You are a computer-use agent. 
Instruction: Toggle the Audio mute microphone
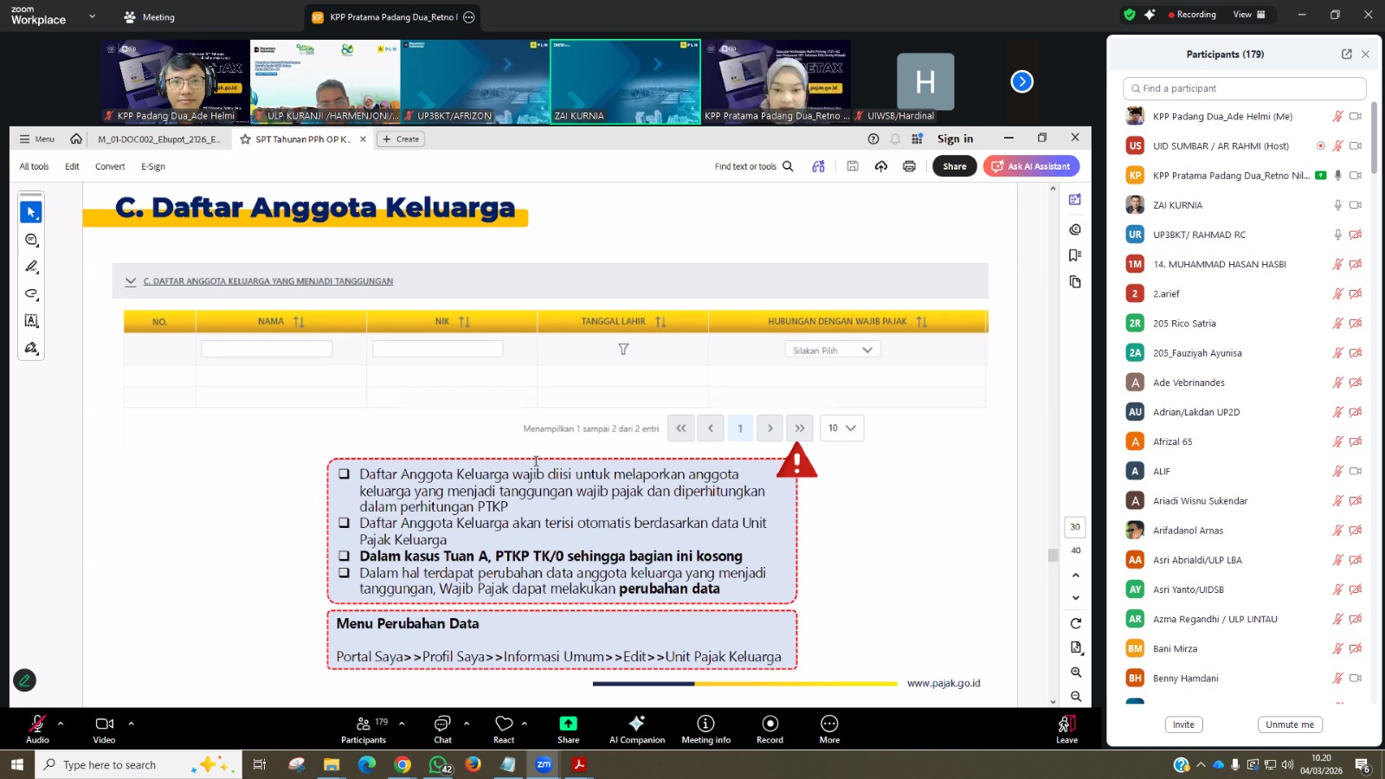click(37, 724)
